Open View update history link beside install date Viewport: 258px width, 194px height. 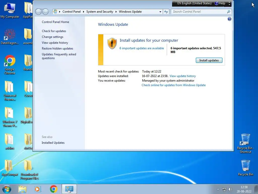coord(183,76)
